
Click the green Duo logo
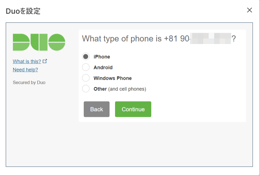point(39,42)
